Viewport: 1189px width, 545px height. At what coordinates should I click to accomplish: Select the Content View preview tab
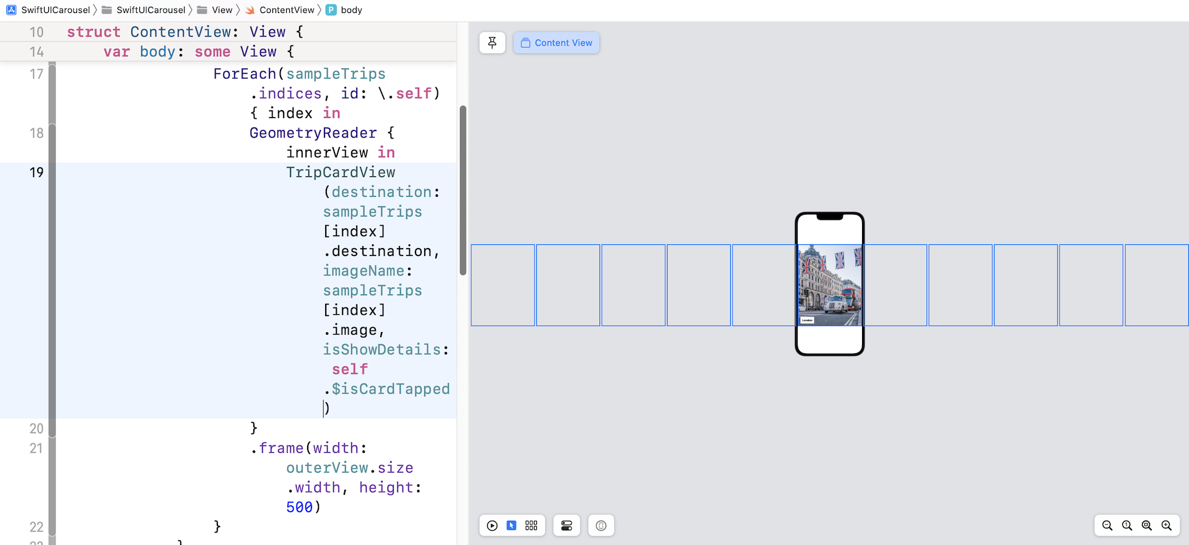tap(556, 43)
